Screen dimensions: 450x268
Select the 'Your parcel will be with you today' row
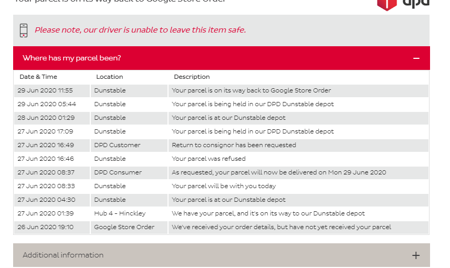tap(221, 186)
